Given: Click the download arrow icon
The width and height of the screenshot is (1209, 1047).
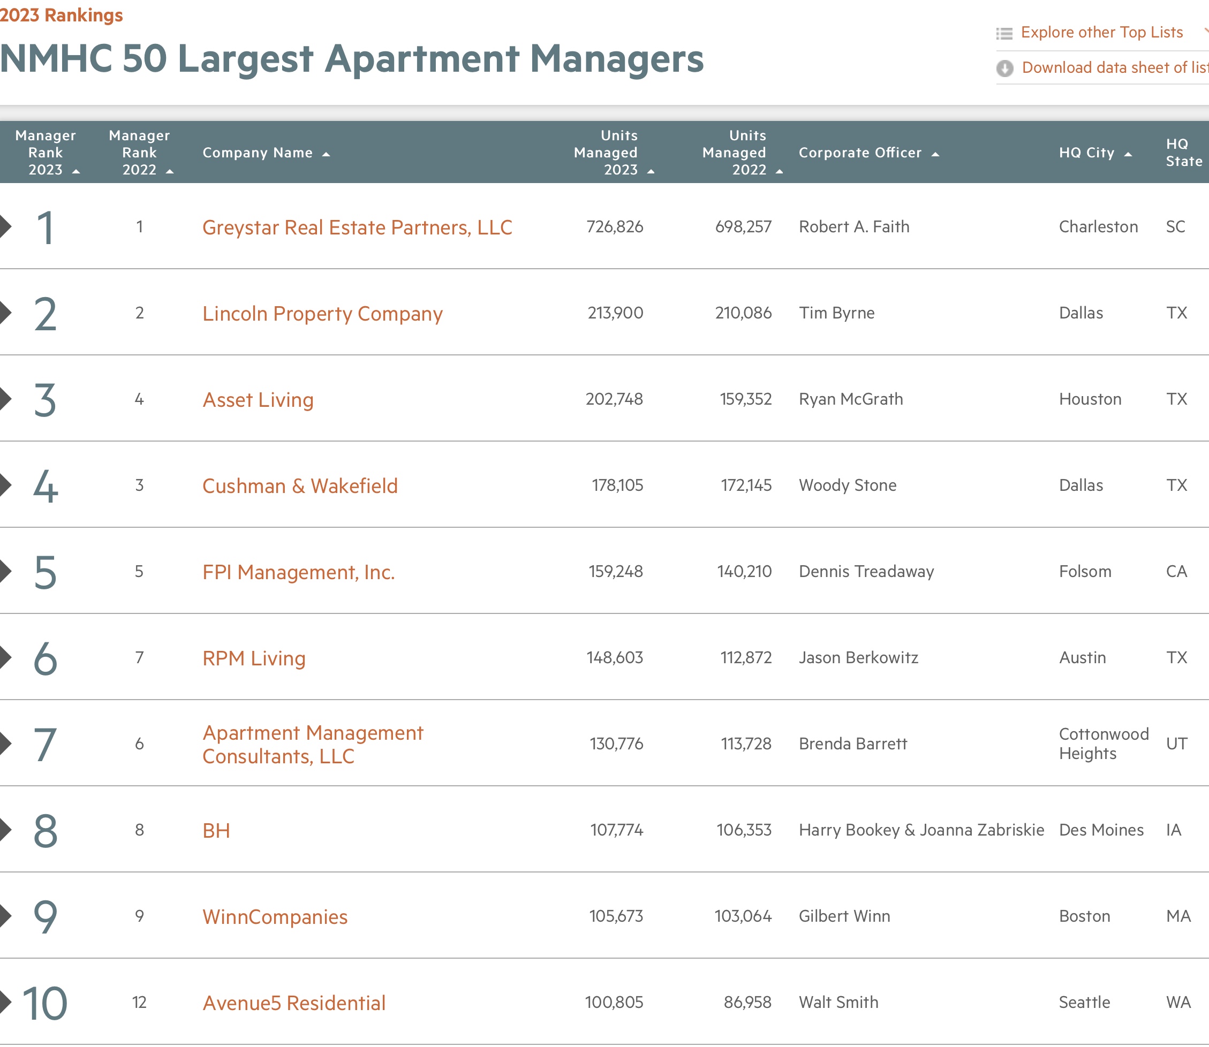Looking at the screenshot, I should coord(1004,69).
